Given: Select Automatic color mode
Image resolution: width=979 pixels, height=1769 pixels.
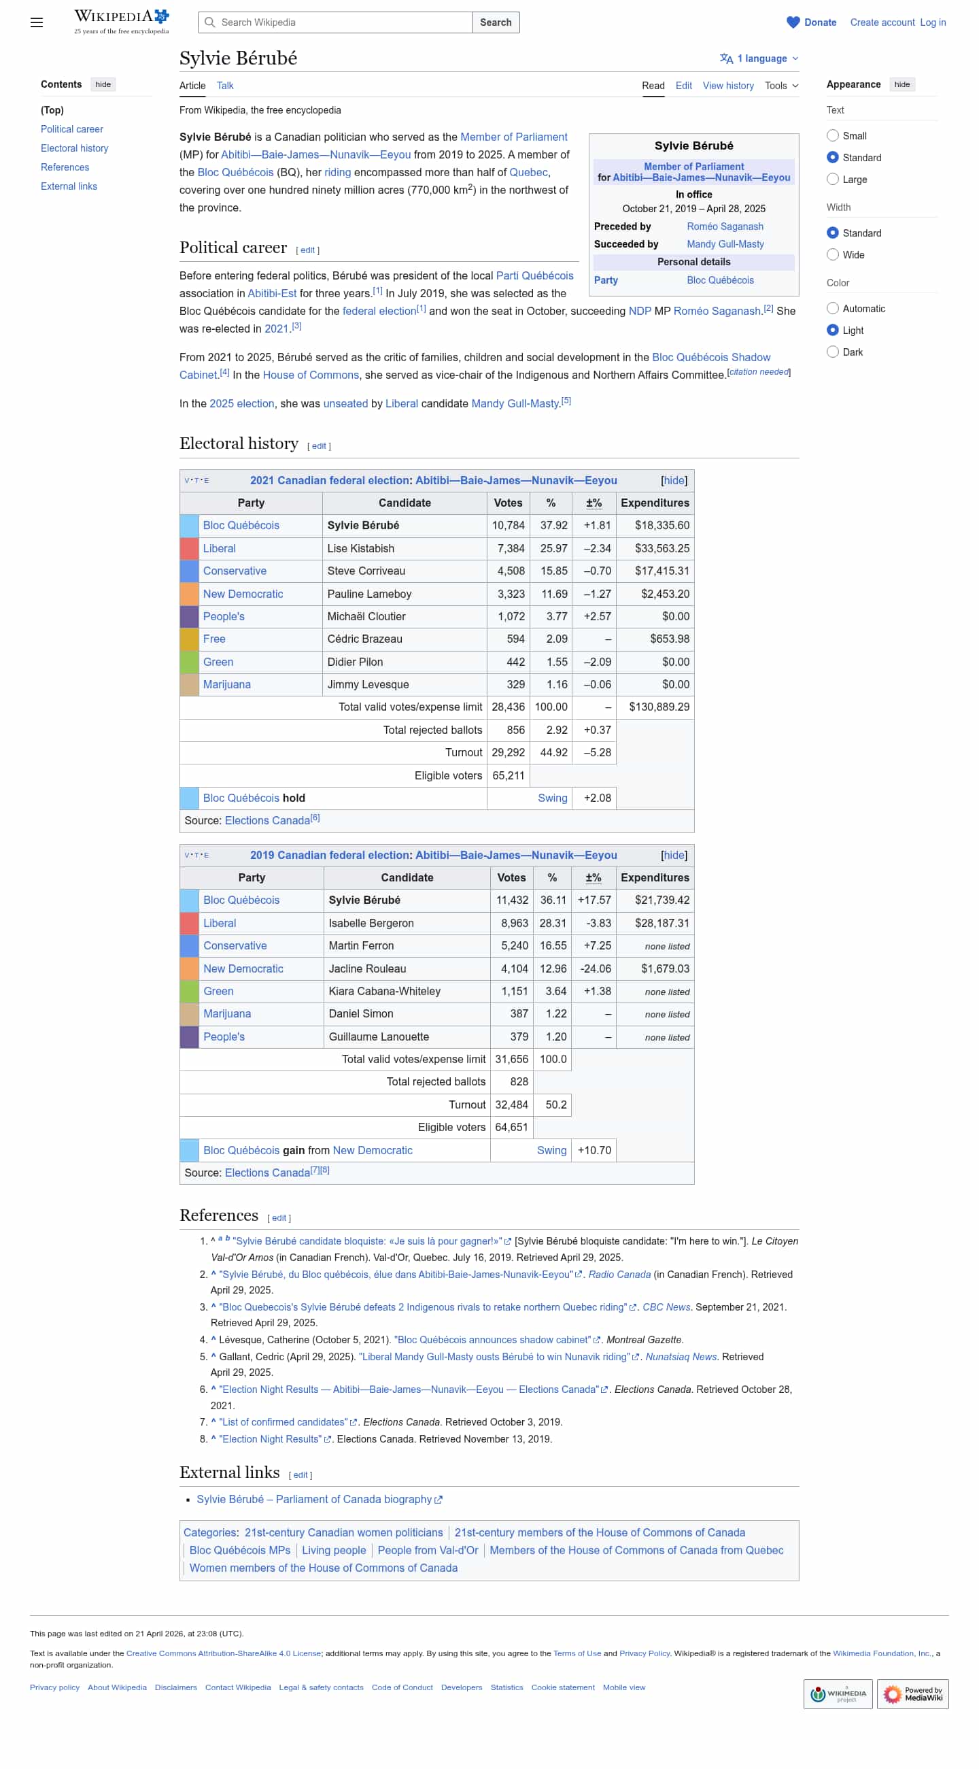Looking at the screenshot, I should (x=833, y=308).
